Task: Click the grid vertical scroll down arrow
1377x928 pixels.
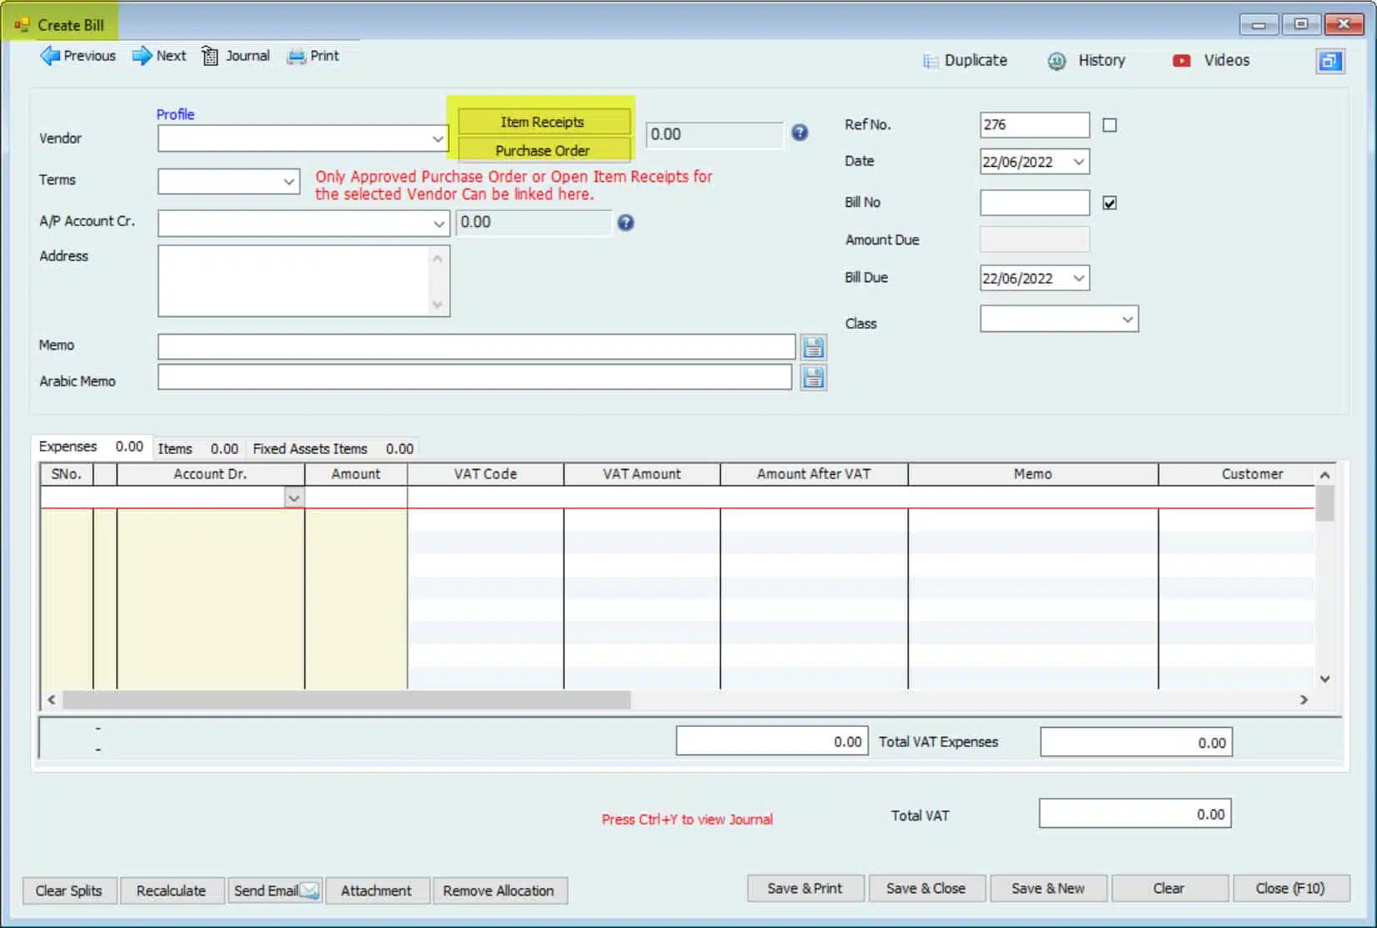Action: click(1324, 678)
